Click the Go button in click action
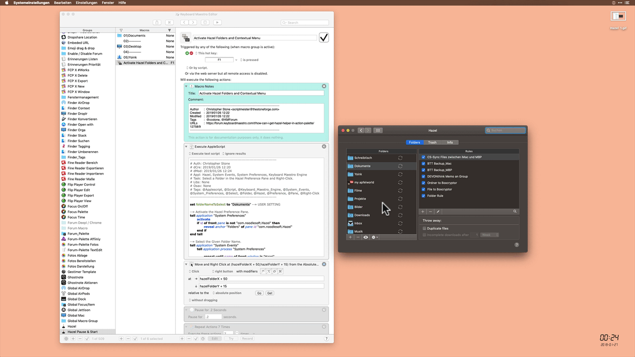Viewport: 635px width, 357px height. (x=259, y=293)
